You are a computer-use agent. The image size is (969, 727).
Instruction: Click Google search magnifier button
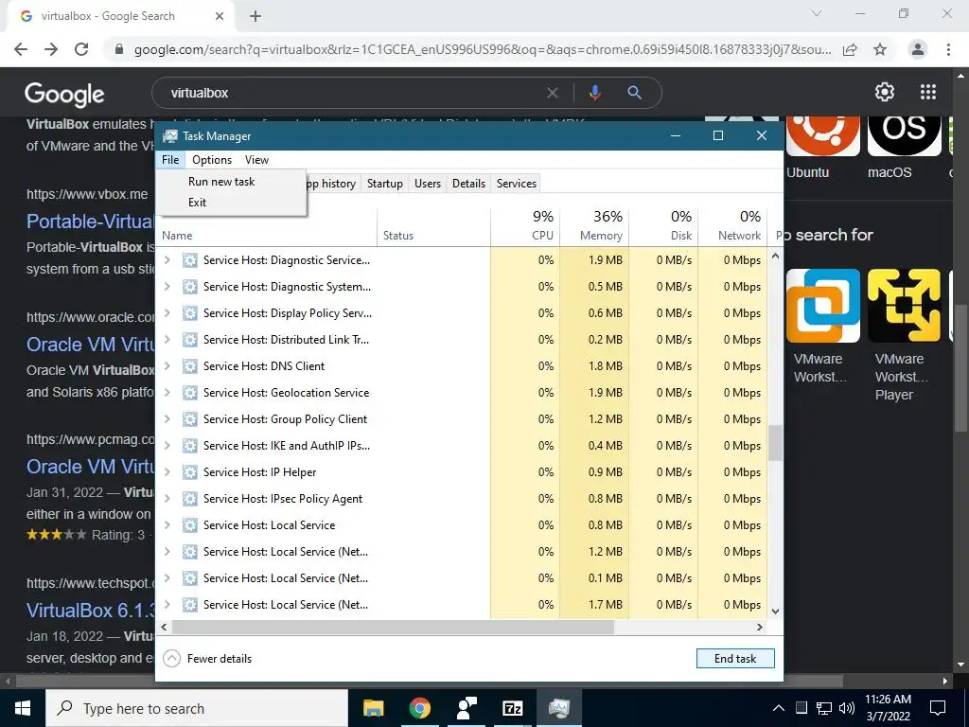pyautogui.click(x=634, y=93)
